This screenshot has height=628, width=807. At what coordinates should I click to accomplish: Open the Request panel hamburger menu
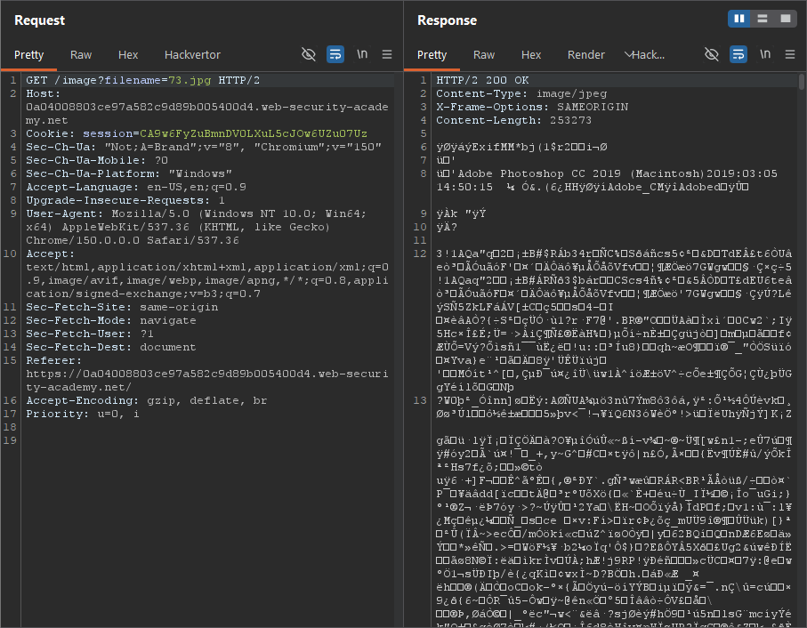pyautogui.click(x=387, y=54)
